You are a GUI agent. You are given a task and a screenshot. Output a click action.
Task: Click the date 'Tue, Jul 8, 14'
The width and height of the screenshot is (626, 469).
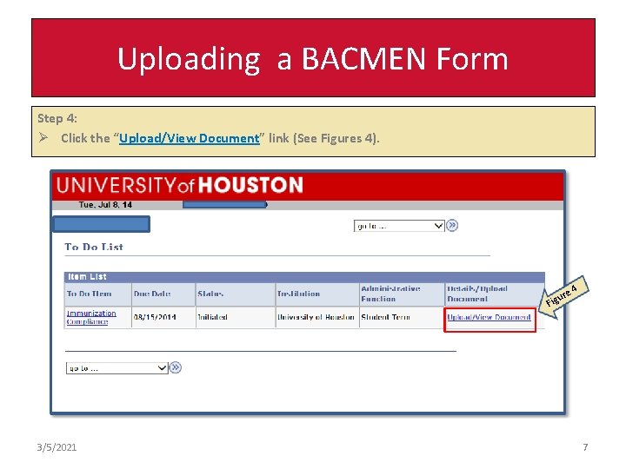[x=105, y=205]
